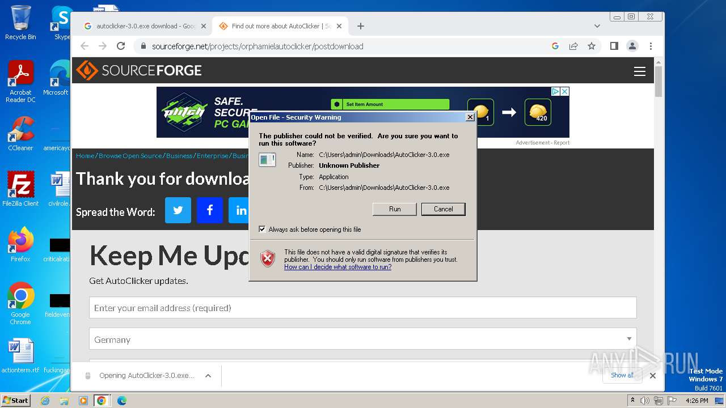This screenshot has height=408, width=726.
Task: Expand the AutoClicker-3.0.exe download item chevron
Action: pos(208,376)
